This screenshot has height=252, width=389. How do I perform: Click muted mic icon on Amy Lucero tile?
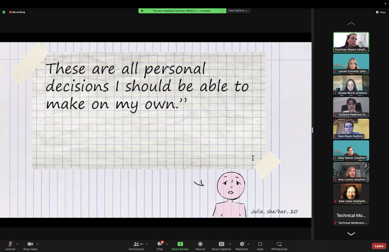coord(336,180)
